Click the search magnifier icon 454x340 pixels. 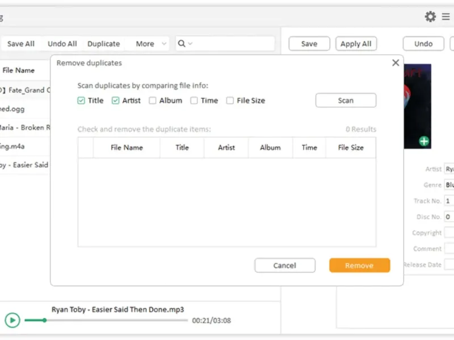click(181, 44)
